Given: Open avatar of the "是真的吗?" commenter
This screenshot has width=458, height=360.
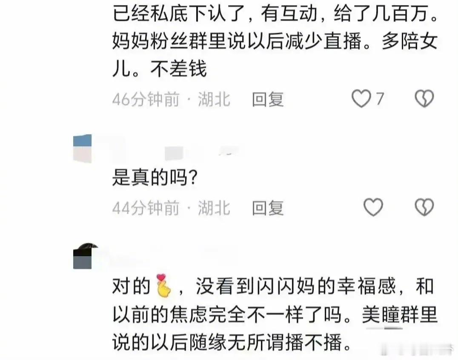Looking at the screenshot, I should click(83, 149).
